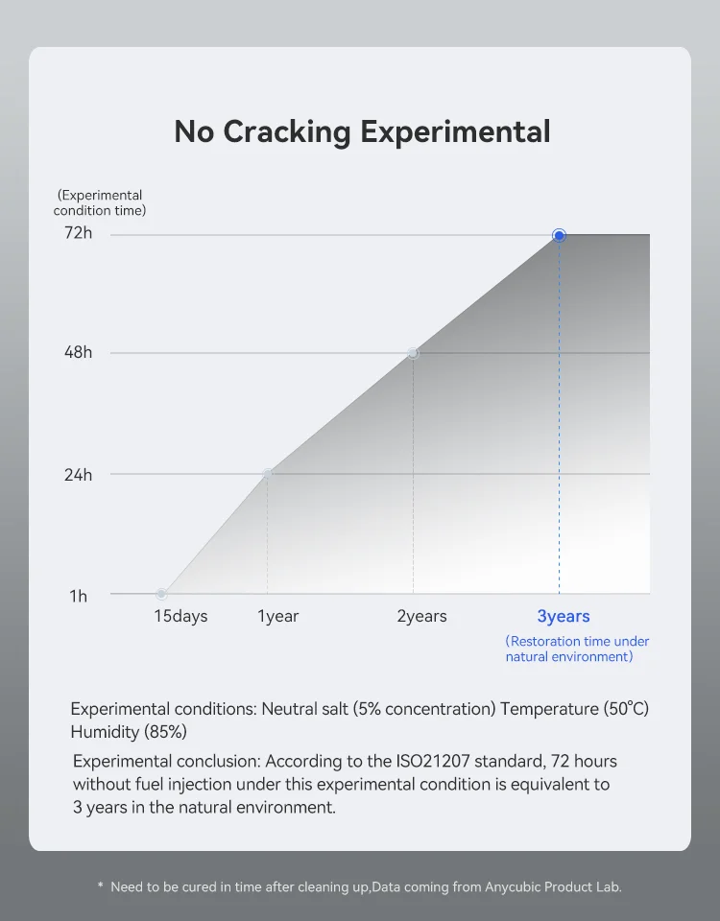The width and height of the screenshot is (720, 921).
Task: Click the blue 3years data point
Action: click(x=559, y=236)
